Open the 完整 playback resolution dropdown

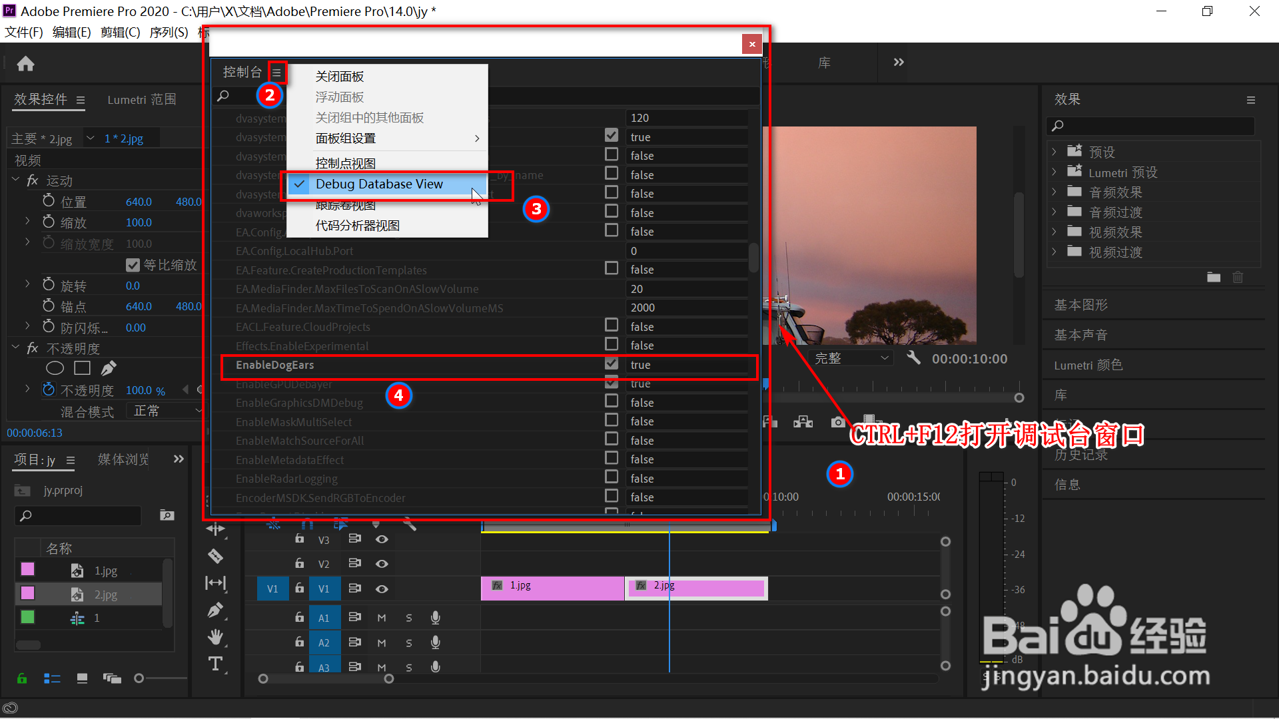pyautogui.click(x=852, y=358)
